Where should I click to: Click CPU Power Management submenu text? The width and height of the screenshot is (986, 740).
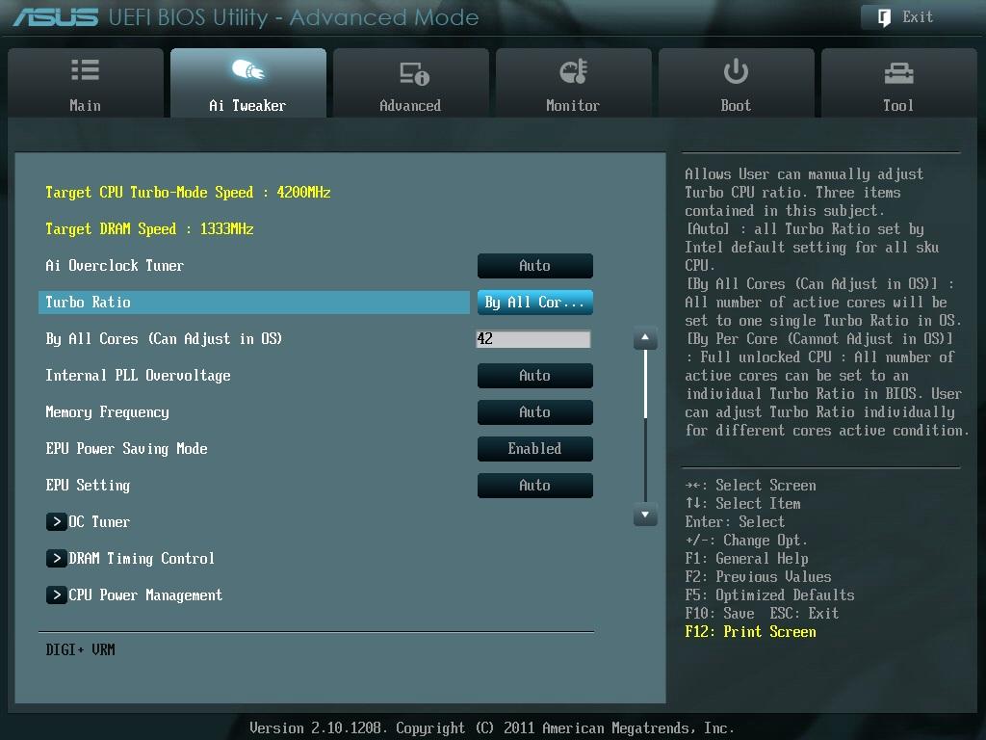145,595
